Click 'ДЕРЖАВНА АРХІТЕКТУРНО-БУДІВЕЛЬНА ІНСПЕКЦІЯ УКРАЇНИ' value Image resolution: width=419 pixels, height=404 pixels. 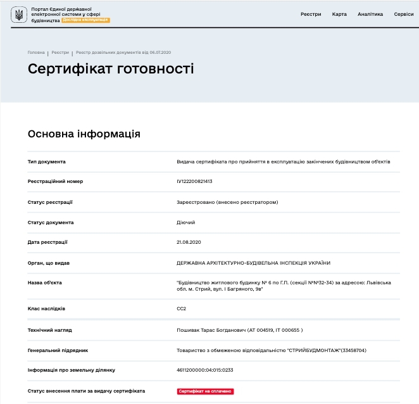tap(253, 263)
